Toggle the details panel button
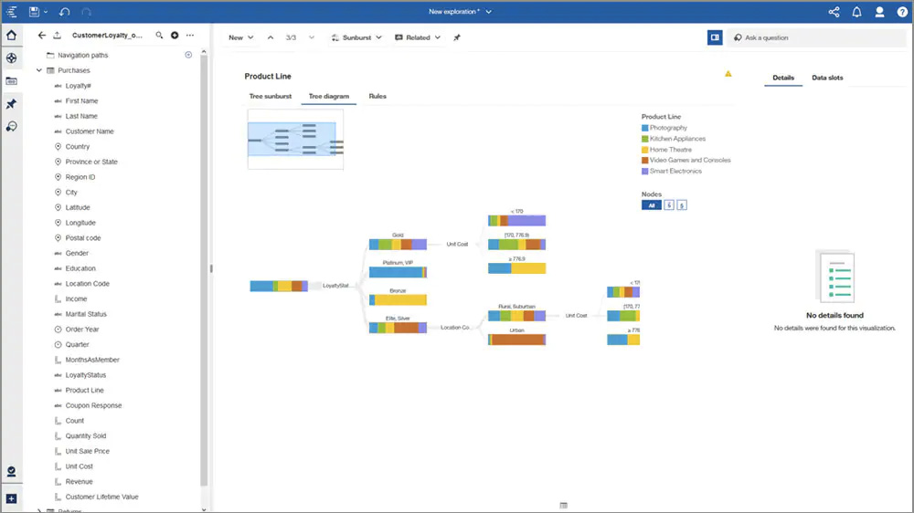The image size is (914, 513). tap(715, 37)
